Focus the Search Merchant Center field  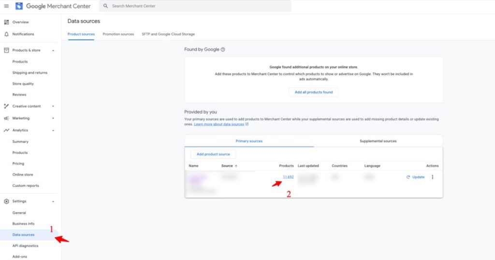(x=195, y=6)
